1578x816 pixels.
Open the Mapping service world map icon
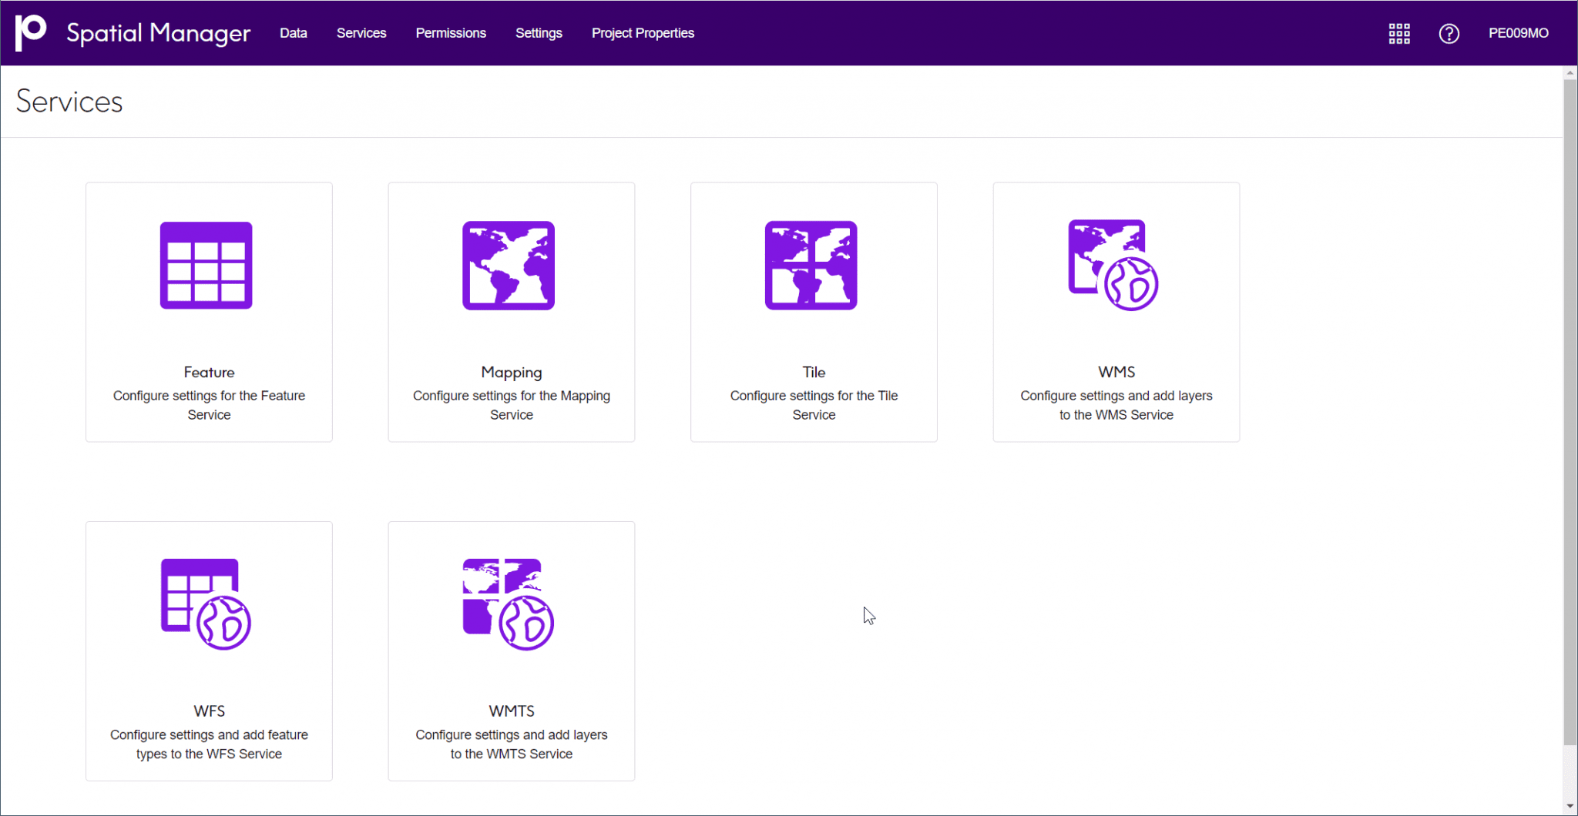point(509,266)
